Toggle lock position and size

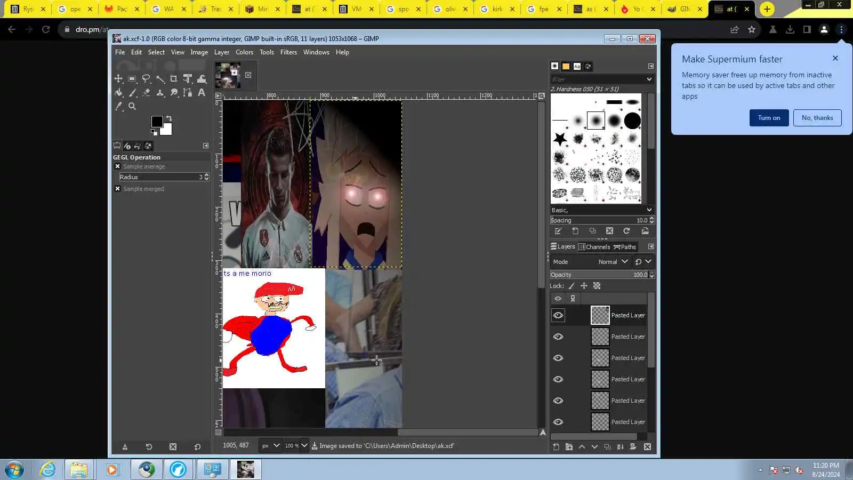pyautogui.click(x=584, y=286)
